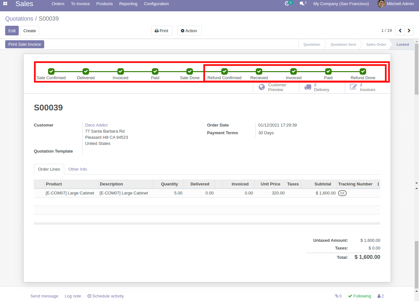419x301 pixels.
Task: Click the Refund Done check mark
Action: click(363, 71)
